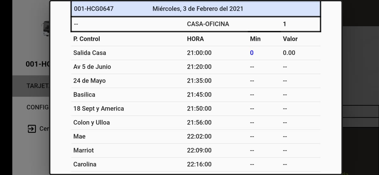Click the Min column header

pos(255,39)
